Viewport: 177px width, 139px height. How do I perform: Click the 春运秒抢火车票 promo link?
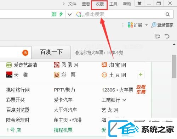coord(99,52)
